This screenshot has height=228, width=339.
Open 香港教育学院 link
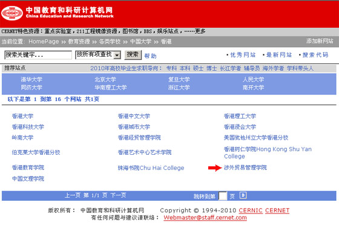(x=28, y=168)
